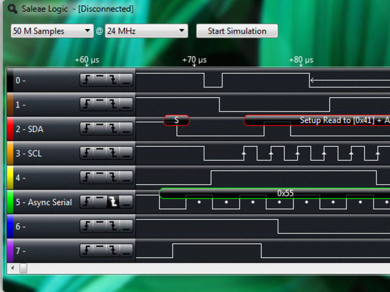Image resolution: width=390 pixels, height=292 pixels.
Task: Set low level trigger on SCL channel
Action: (126, 153)
